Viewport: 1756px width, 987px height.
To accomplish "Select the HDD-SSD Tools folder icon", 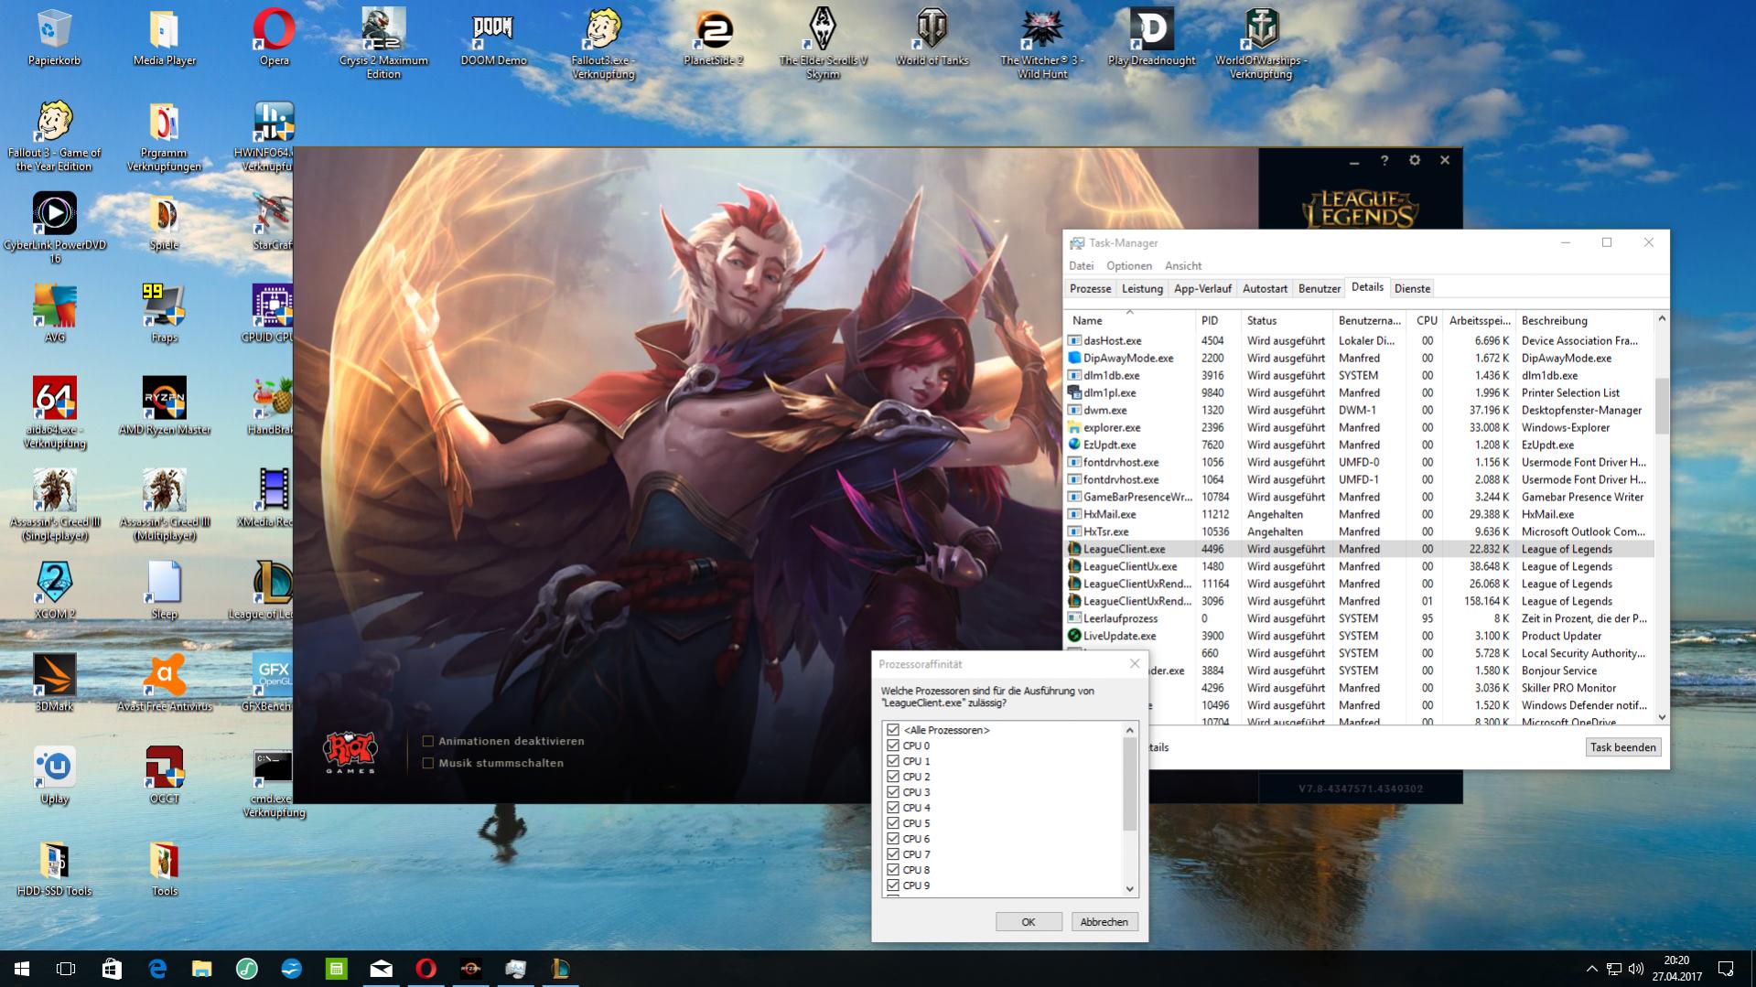I will pos(55,868).
